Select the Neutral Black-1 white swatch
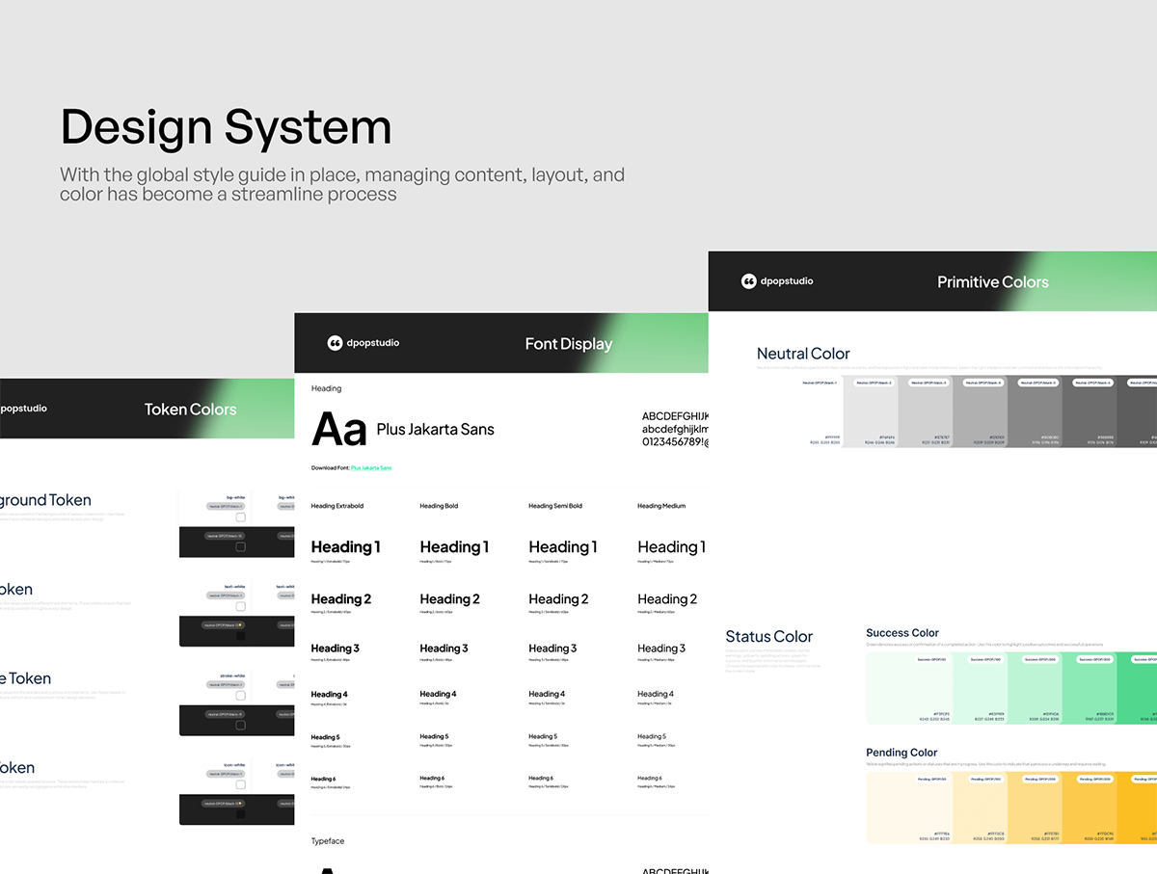Viewport: 1157px width, 874px height. point(816,411)
